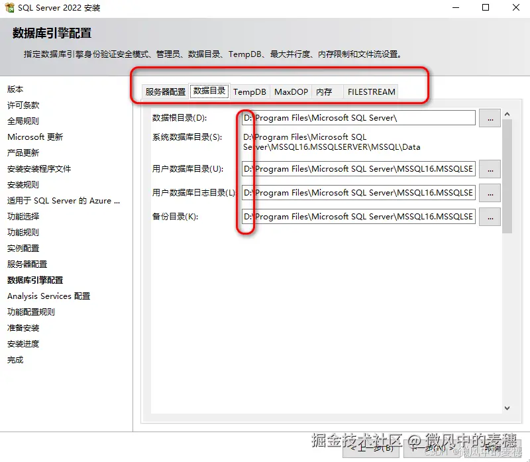Click the 上一步 button
530x462 pixels.
[x=371, y=449]
